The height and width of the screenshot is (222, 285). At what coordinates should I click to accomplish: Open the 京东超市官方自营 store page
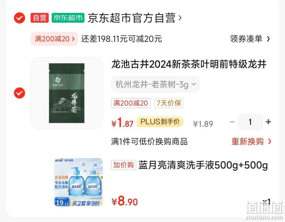click(x=135, y=18)
